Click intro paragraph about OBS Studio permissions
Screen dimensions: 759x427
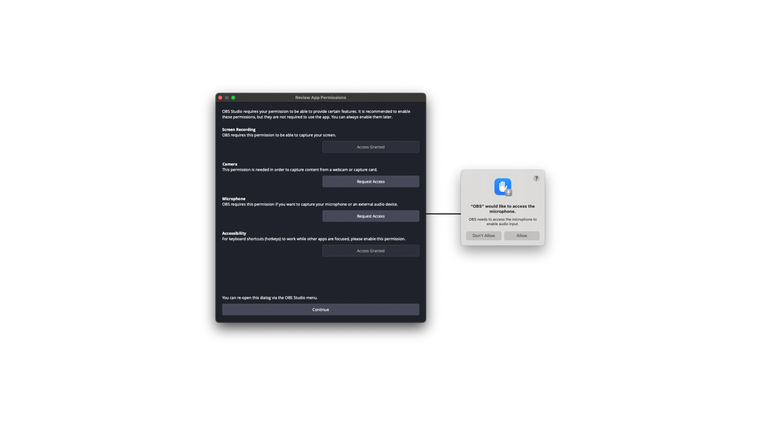tap(316, 114)
